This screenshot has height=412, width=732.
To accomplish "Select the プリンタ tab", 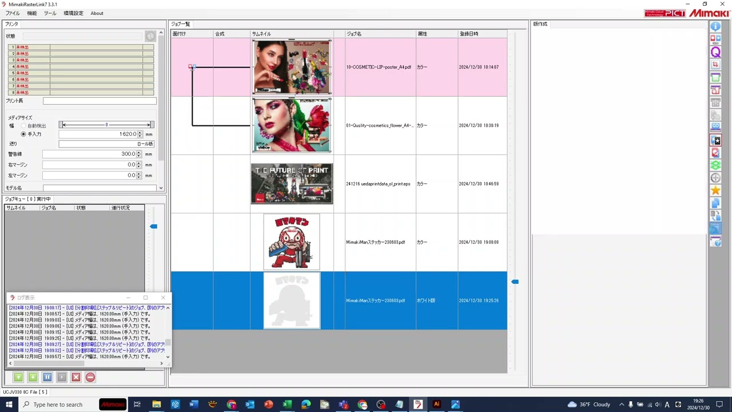I will [x=11, y=24].
